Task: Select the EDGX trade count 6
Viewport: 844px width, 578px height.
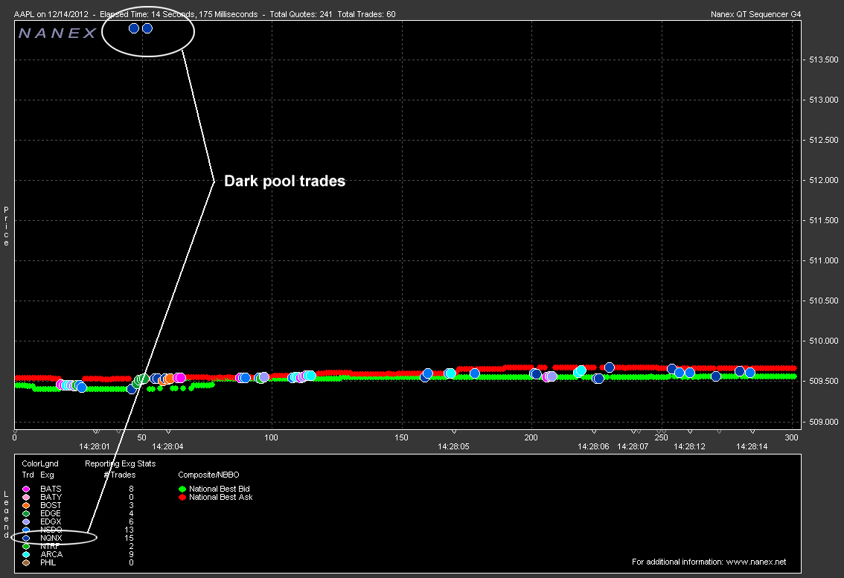Action: pyautogui.click(x=131, y=522)
